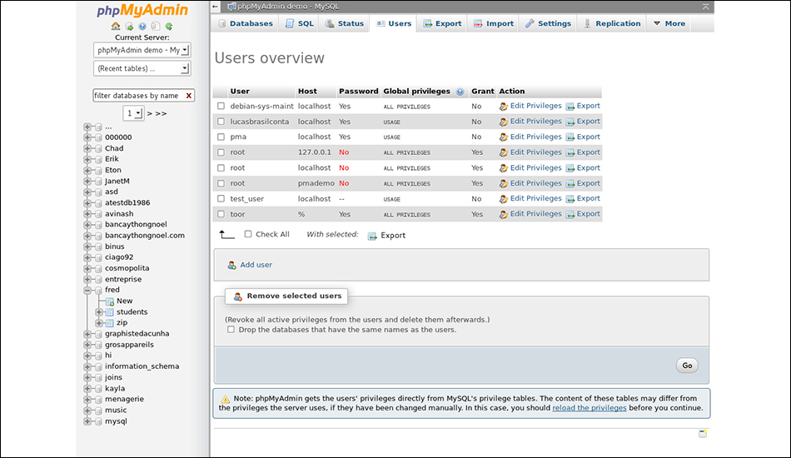
Task: Open the Replication tab
Action: pyautogui.click(x=611, y=23)
